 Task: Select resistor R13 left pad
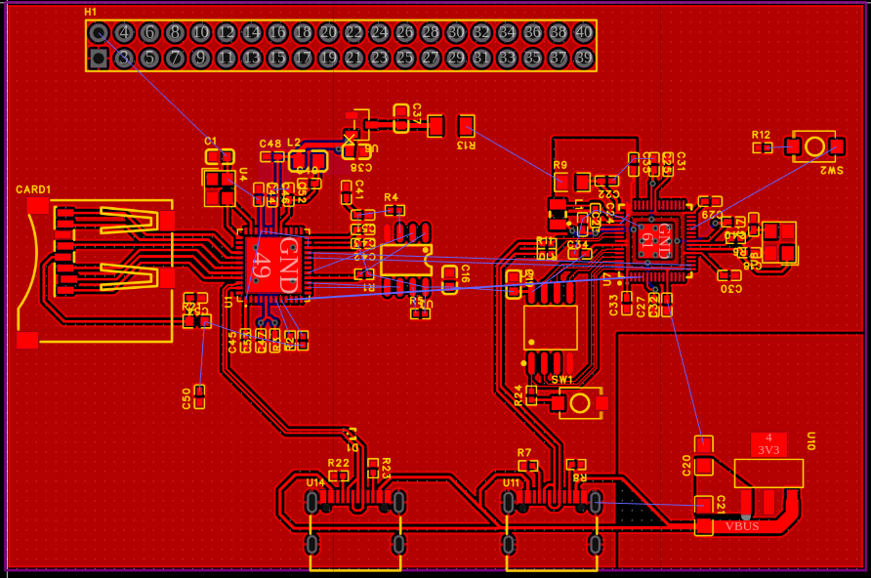click(435, 125)
